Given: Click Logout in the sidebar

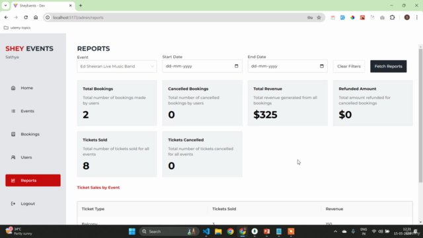Looking at the screenshot, I should (x=33, y=204).
